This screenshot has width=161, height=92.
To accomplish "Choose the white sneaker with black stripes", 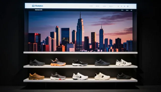I will (x=124, y=62).
